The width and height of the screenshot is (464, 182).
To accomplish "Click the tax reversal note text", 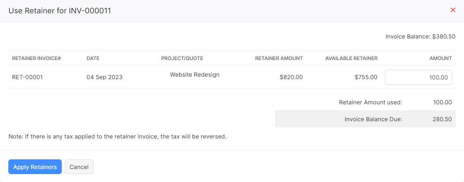I will point(117,137).
